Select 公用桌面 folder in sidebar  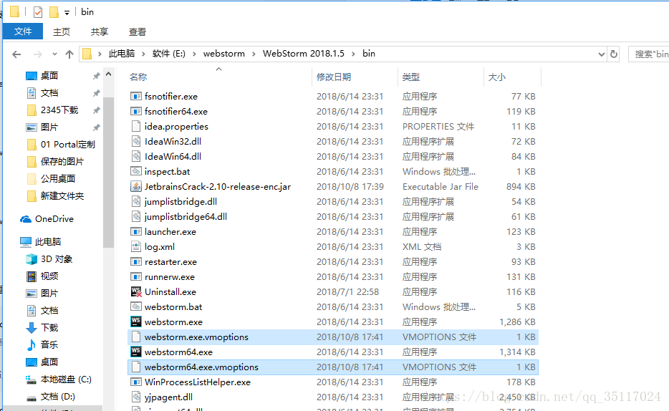click(57, 178)
